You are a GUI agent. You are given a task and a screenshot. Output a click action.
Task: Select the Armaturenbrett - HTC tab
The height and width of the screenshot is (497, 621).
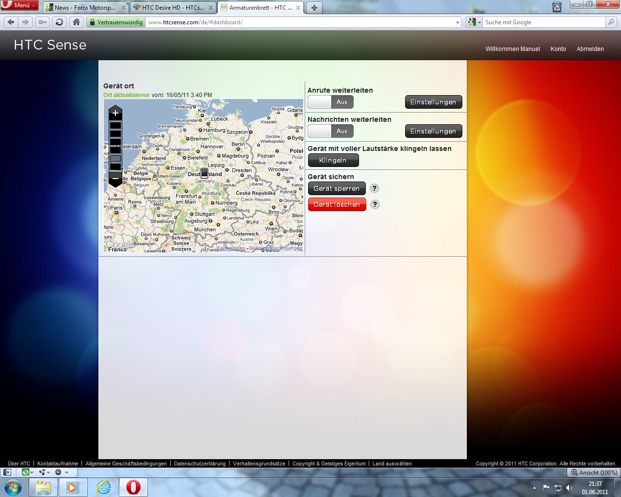261,8
